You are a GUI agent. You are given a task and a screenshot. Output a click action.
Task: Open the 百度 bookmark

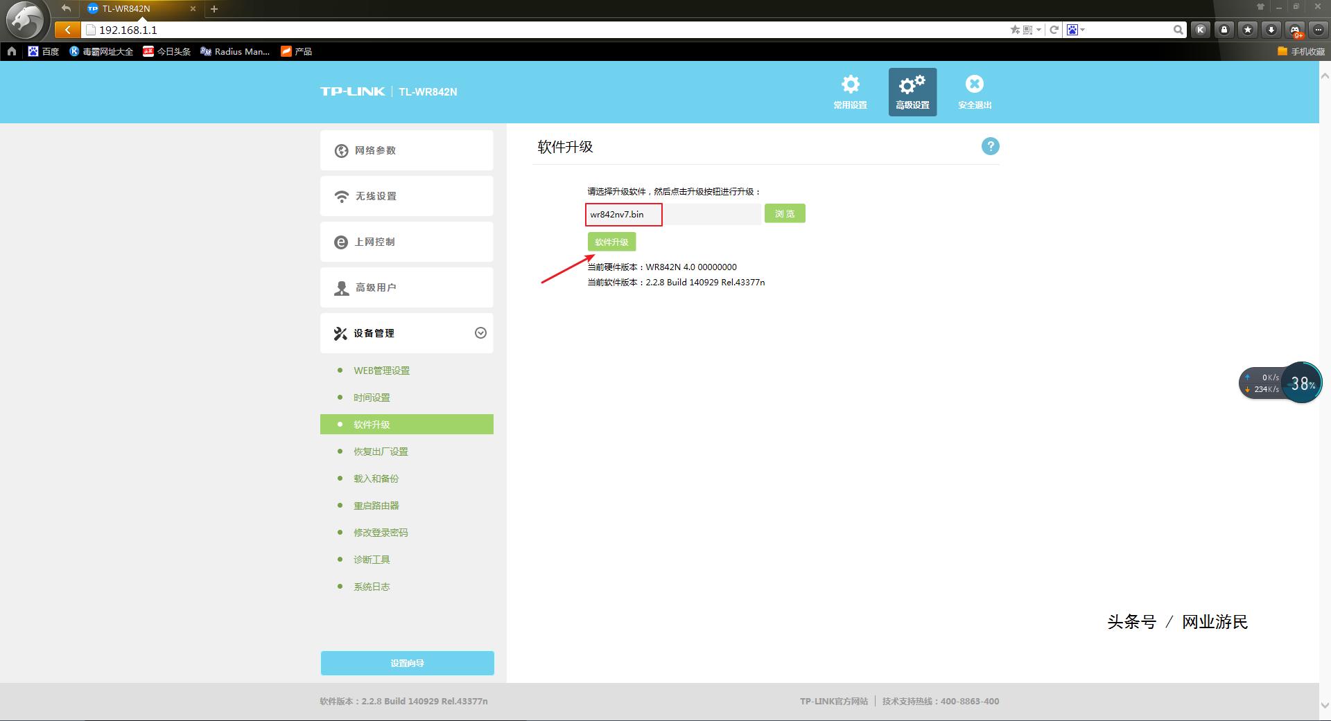click(44, 51)
